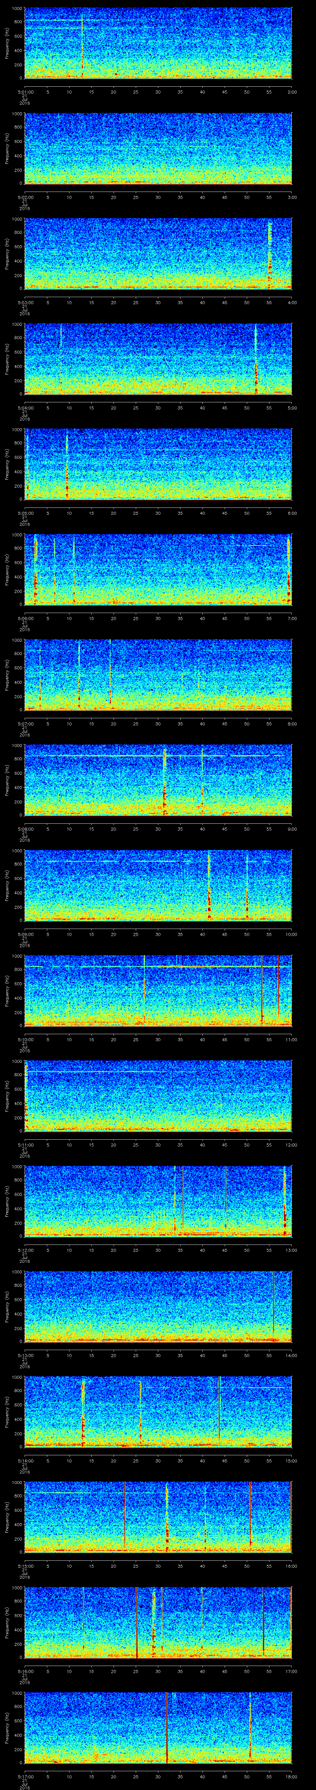The image size is (316, 1790).
Task: Select the 5:03:00 start-time axis label
Action: pos(25,302)
